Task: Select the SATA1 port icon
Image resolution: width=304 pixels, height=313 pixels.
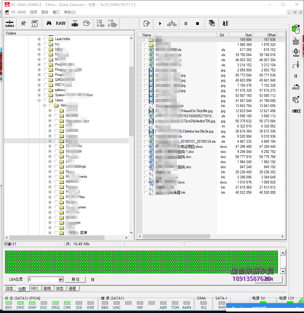Action: tap(10, 24)
